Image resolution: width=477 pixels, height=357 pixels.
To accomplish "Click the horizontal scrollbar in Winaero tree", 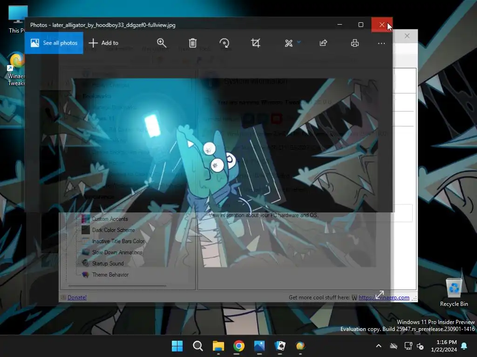I will 117,286.
